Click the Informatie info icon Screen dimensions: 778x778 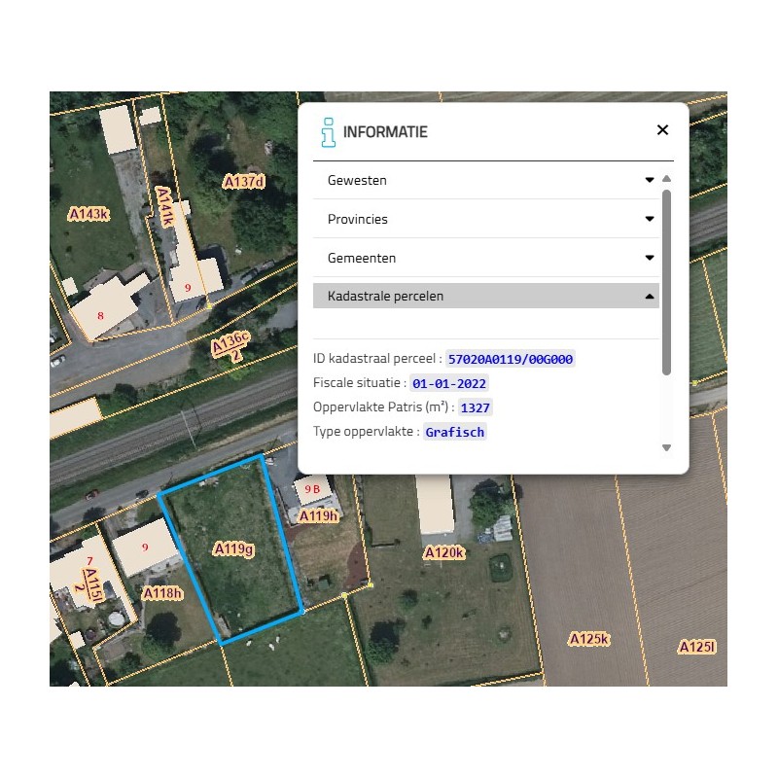pos(328,132)
